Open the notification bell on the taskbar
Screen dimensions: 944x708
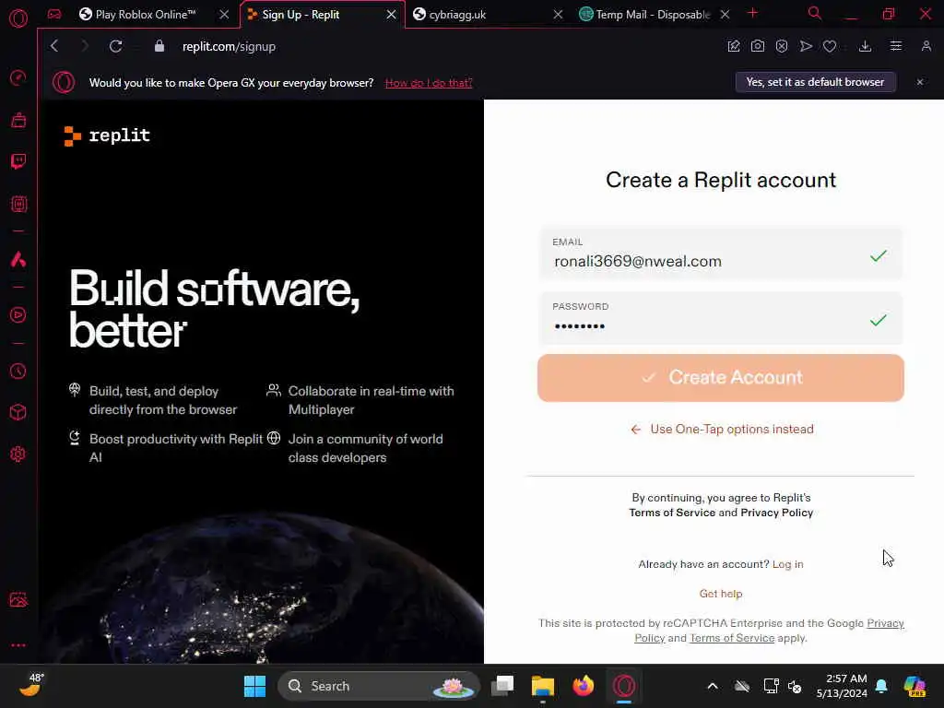point(882,686)
